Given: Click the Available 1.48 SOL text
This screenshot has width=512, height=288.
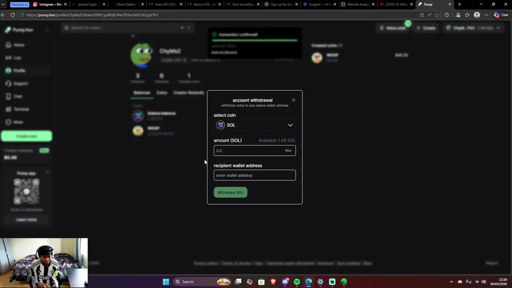Looking at the screenshot, I should (x=277, y=140).
